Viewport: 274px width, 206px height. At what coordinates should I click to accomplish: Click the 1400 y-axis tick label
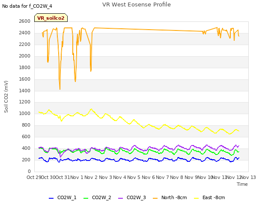click(x=25, y=91)
